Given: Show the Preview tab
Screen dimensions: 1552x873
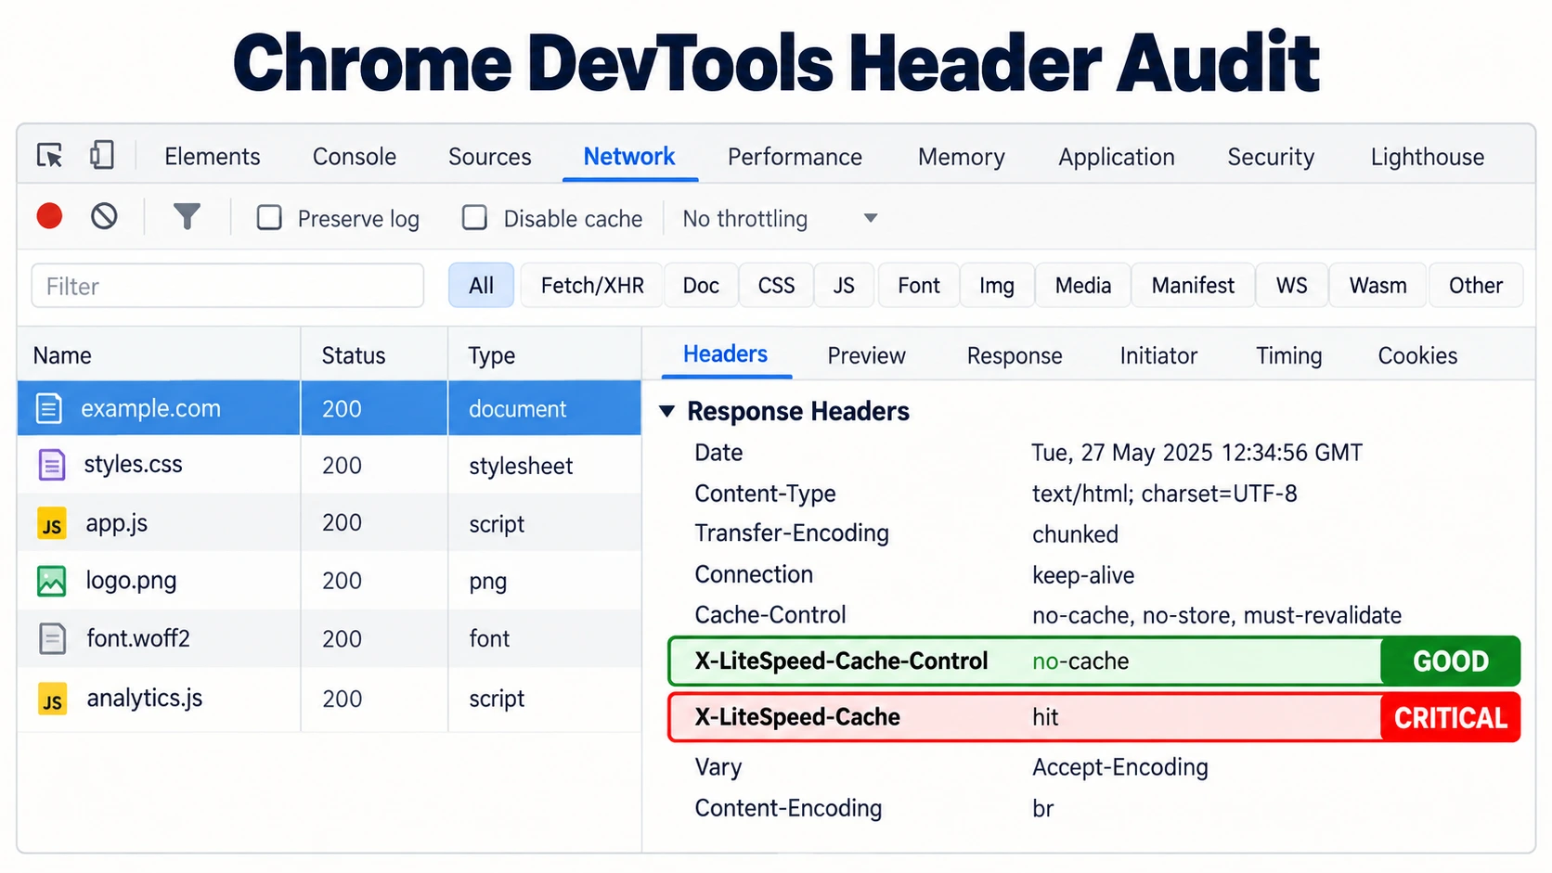Looking at the screenshot, I should (x=866, y=355).
